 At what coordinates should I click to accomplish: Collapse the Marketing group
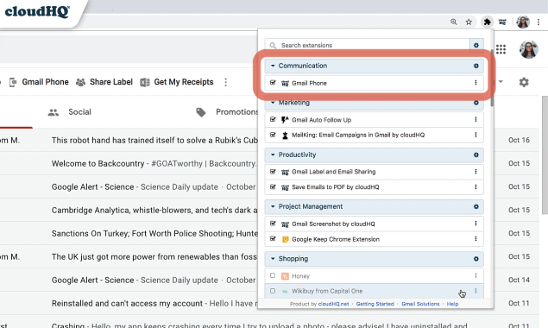pos(273,103)
